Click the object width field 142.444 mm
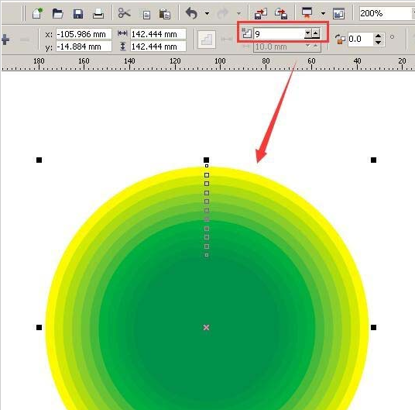The width and height of the screenshot is (415, 410). point(158,34)
